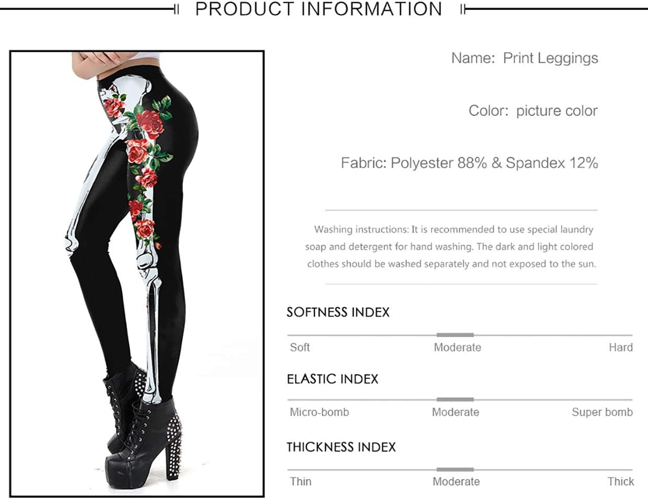648x499 pixels.
Task: Click the Softness Index slider marker
Action: [455, 335]
